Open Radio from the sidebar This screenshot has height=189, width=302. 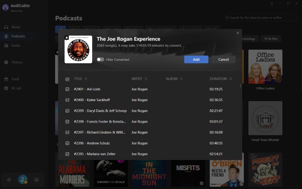coord(15,45)
